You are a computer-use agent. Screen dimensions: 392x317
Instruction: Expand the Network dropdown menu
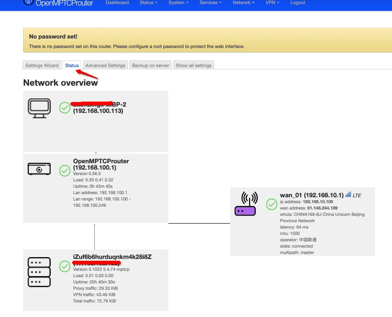click(x=244, y=3)
